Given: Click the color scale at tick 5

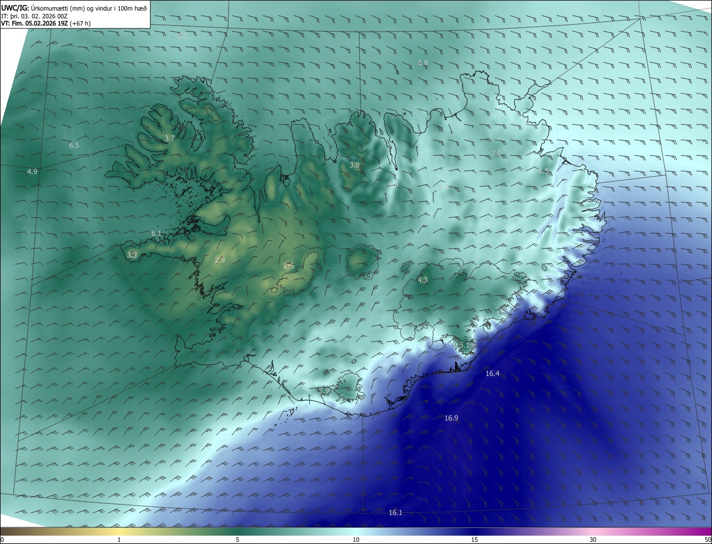Looking at the screenshot, I should pyautogui.click(x=238, y=540).
